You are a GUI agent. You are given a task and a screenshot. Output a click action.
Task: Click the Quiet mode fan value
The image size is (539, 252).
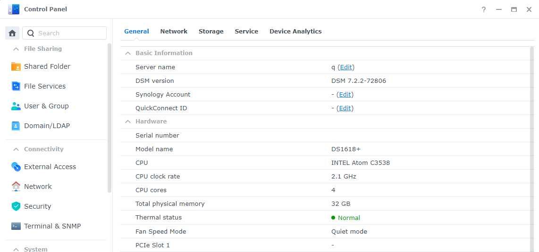point(349,232)
